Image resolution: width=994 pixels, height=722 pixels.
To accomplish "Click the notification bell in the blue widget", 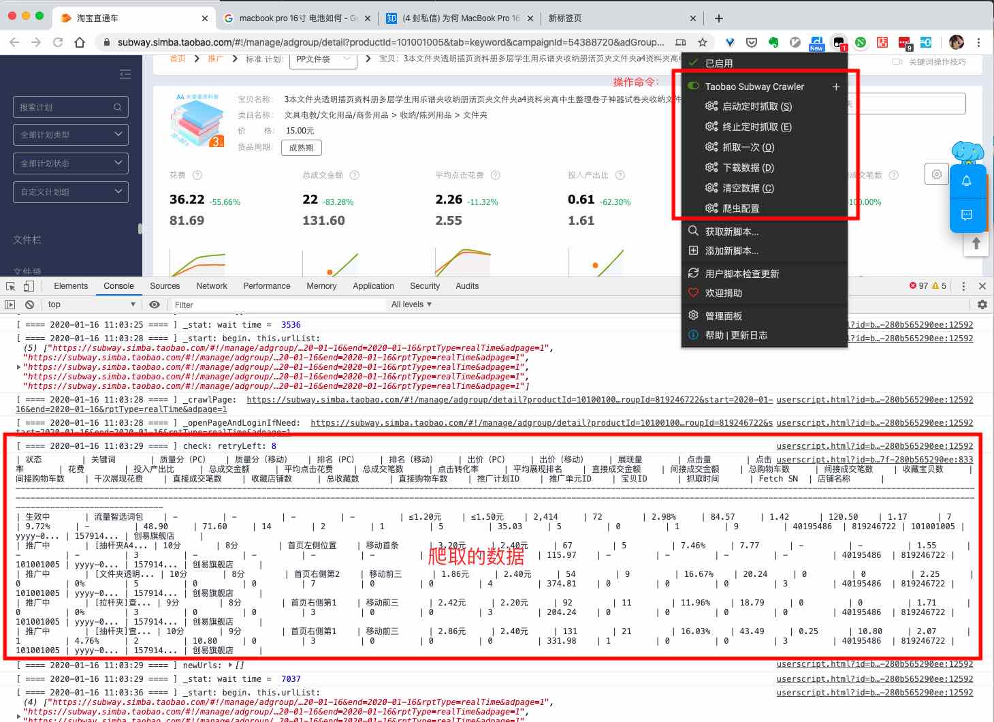I will tap(967, 181).
